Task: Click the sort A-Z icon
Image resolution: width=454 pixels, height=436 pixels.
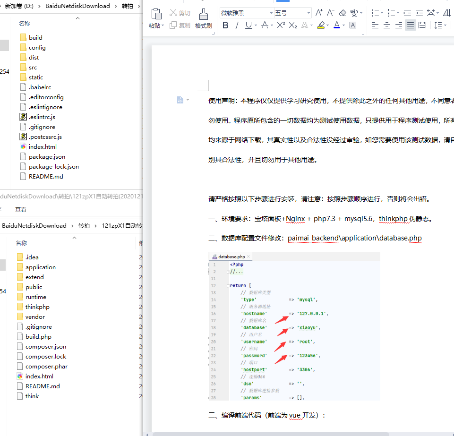Action: point(447,13)
